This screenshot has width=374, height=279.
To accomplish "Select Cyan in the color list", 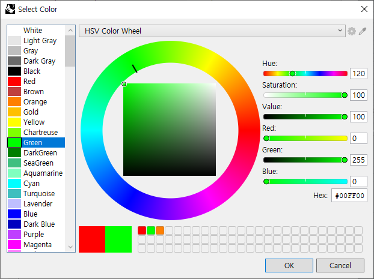I will pos(36,184).
